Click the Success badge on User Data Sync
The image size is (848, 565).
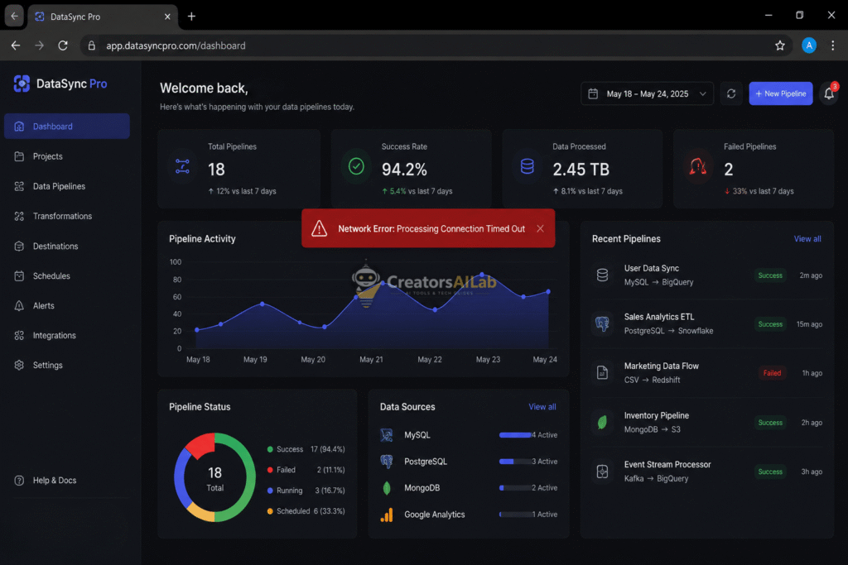(x=770, y=275)
